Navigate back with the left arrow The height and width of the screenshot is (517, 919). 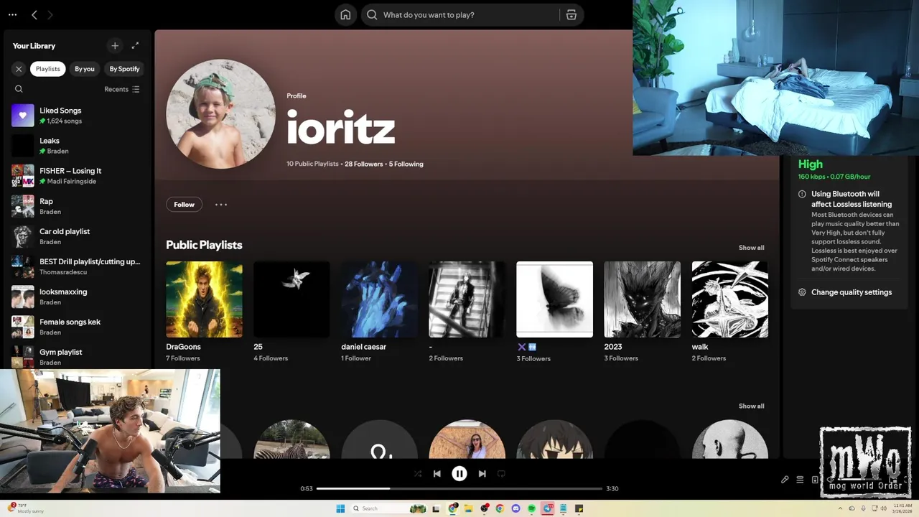[x=34, y=14]
